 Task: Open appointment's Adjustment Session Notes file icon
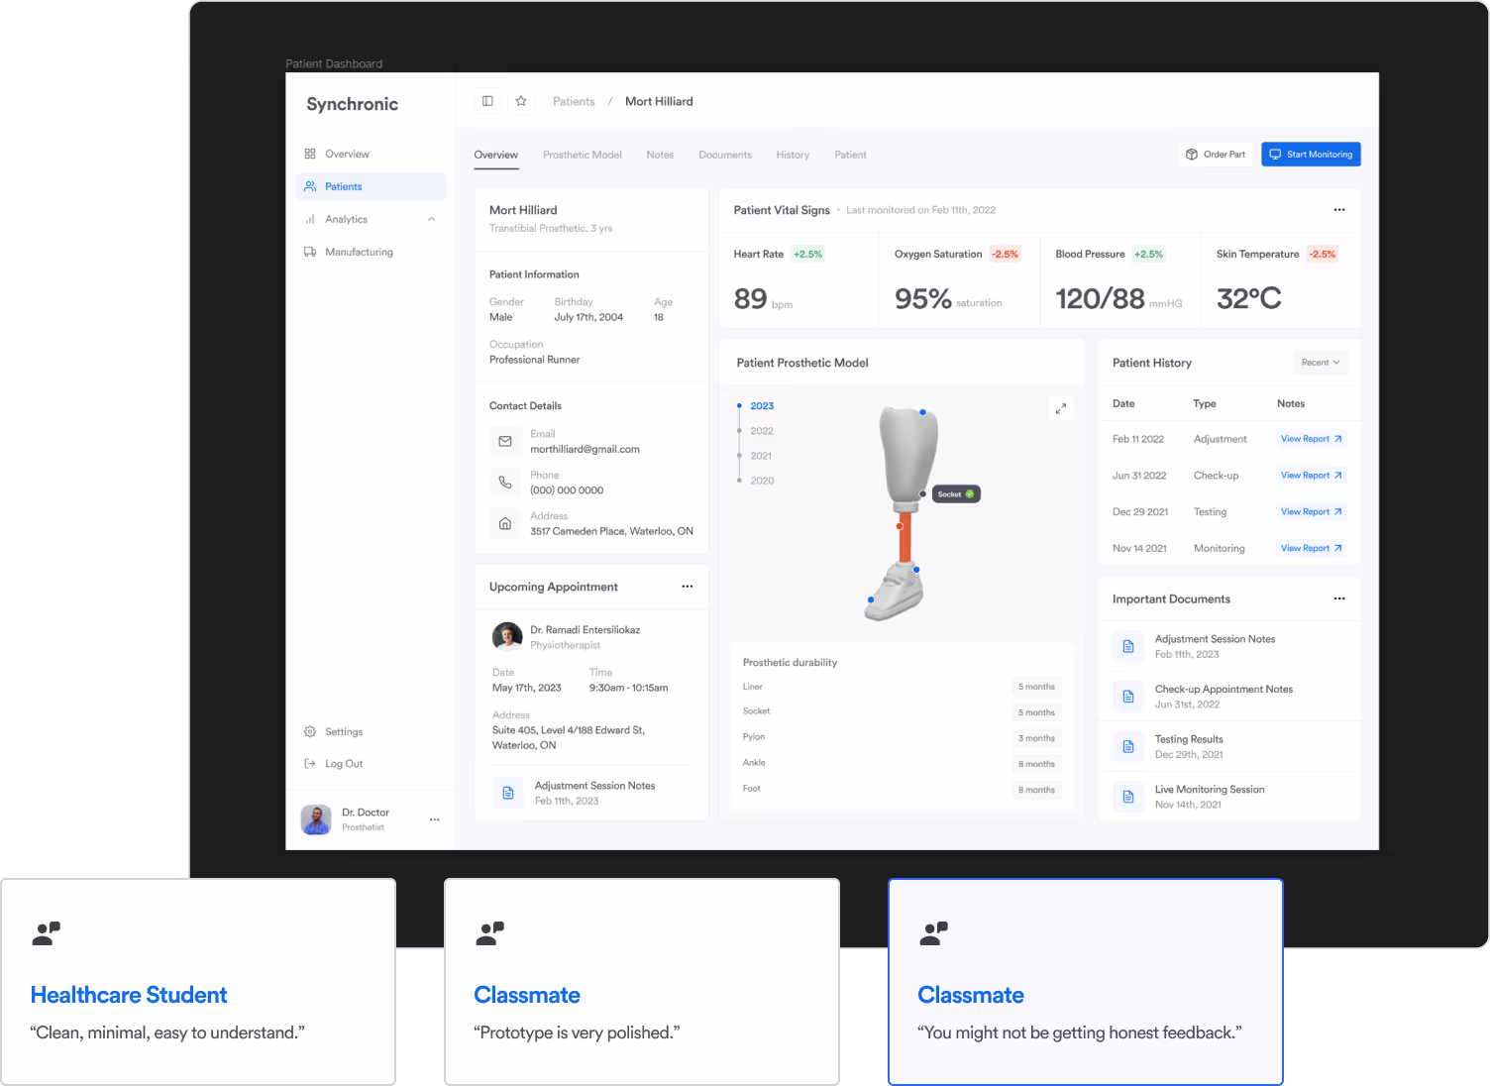(x=508, y=793)
